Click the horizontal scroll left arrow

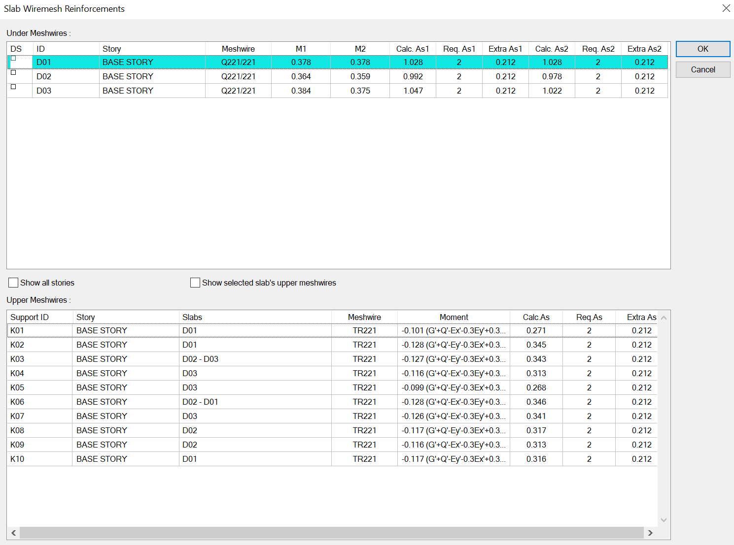(14, 533)
